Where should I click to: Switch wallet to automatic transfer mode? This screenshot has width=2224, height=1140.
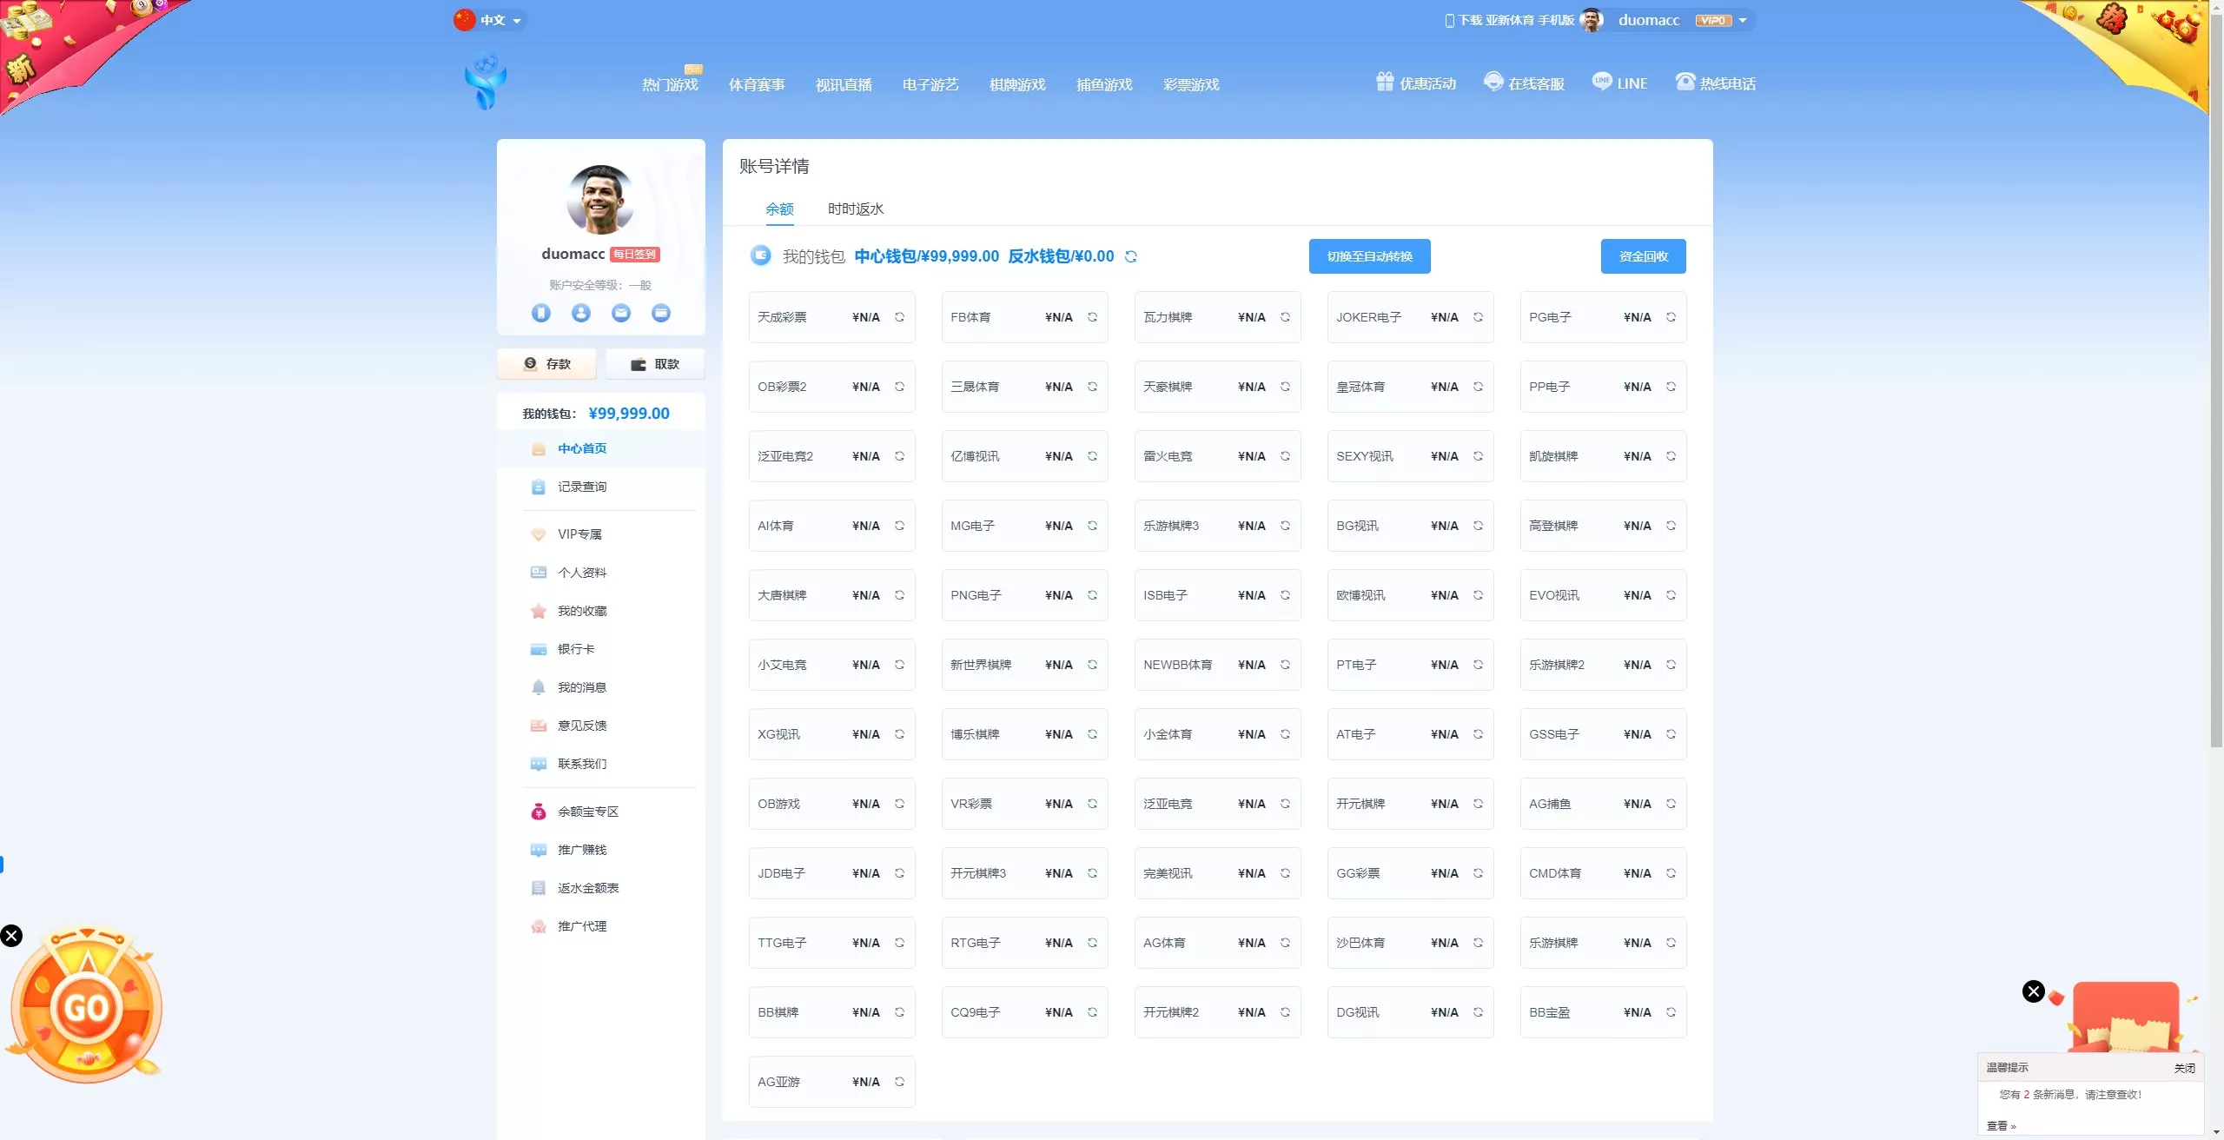[x=1369, y=256]
